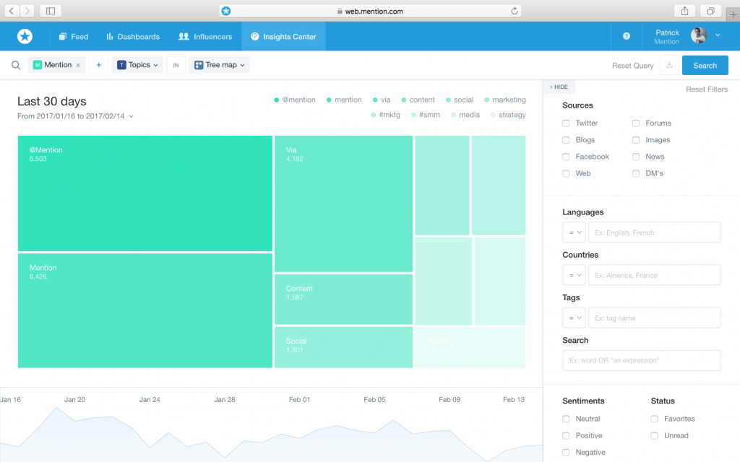Image resolution: width=740 pixels, height=462 pixels.
Task: Click the Search expression input field
Action: point(642,360)
